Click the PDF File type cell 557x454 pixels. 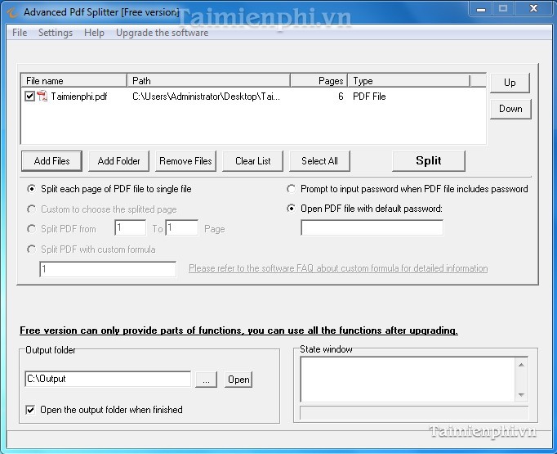(369, 97)
